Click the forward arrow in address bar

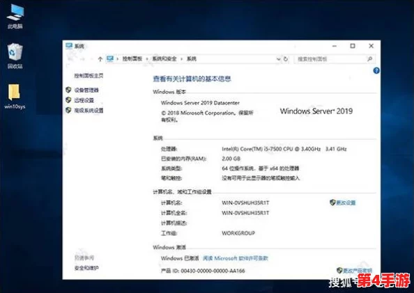(82, 59)
